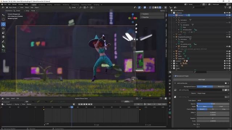Toggle visibility of Island object

point(227,51)
